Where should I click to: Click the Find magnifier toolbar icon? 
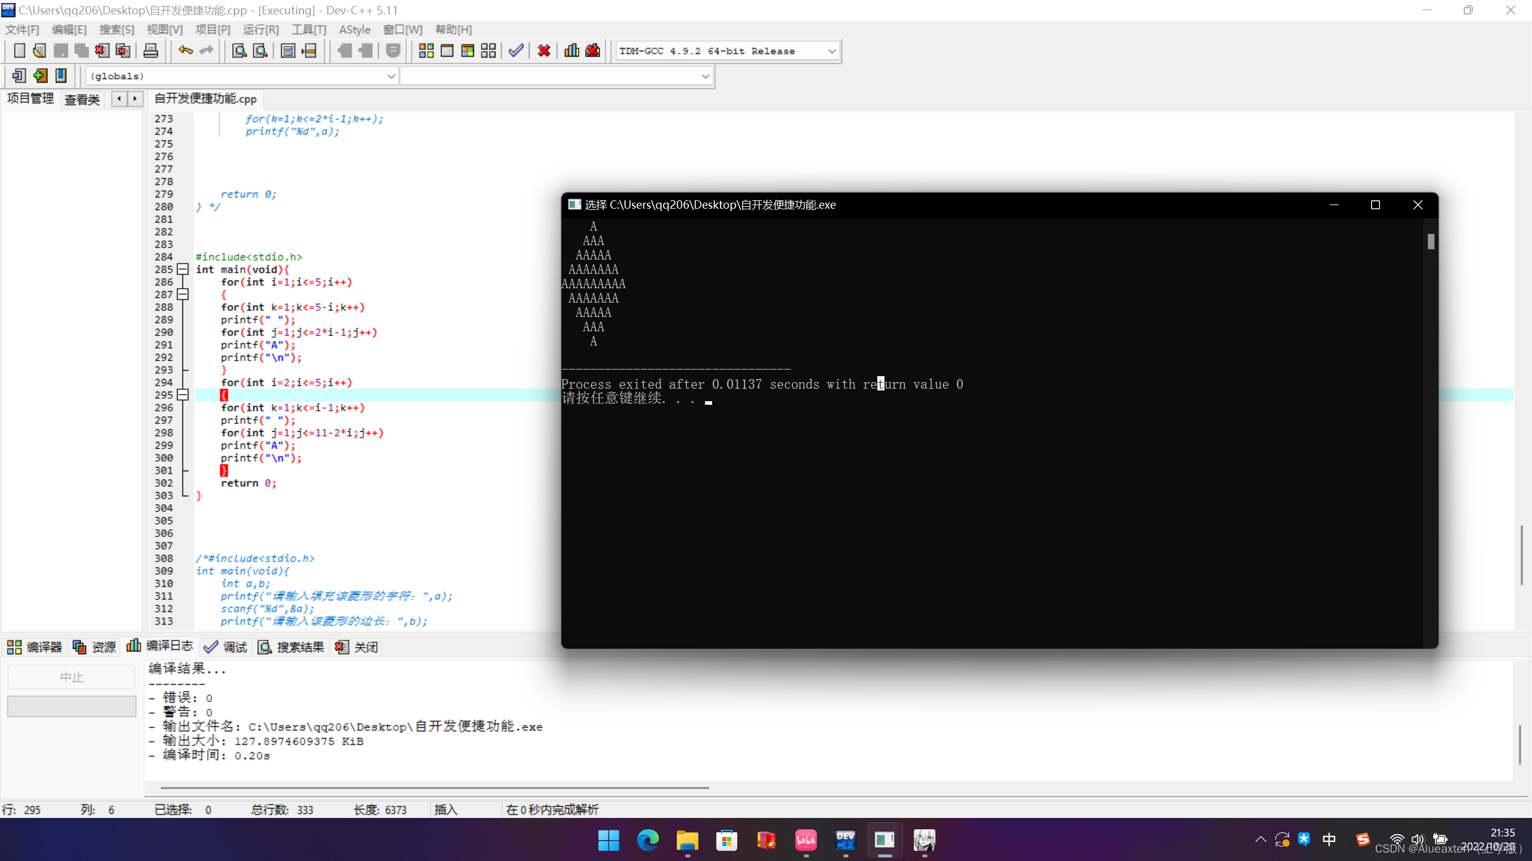click(x=239, y=51)
